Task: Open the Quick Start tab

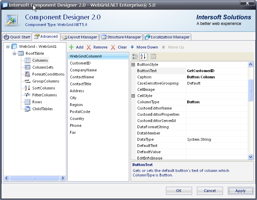Action: click(x=17, y=37)
